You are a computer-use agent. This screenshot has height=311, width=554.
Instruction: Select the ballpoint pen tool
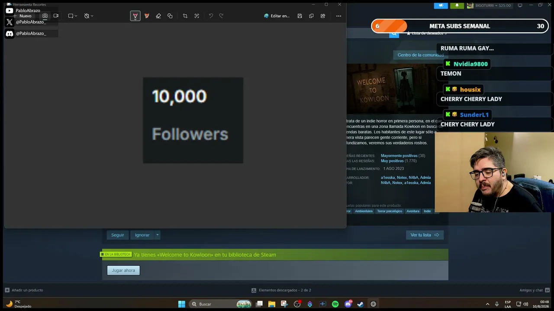135,16
